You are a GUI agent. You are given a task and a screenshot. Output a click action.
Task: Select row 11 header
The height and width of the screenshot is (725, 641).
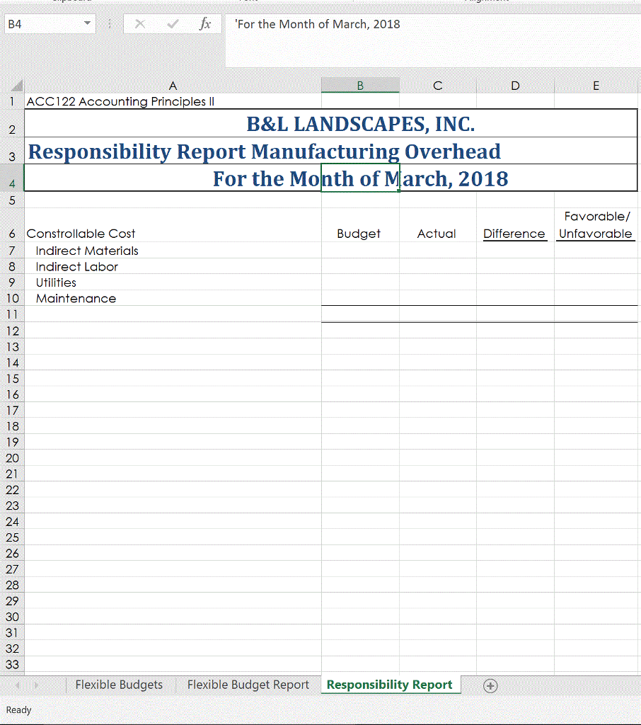(12, 314)
